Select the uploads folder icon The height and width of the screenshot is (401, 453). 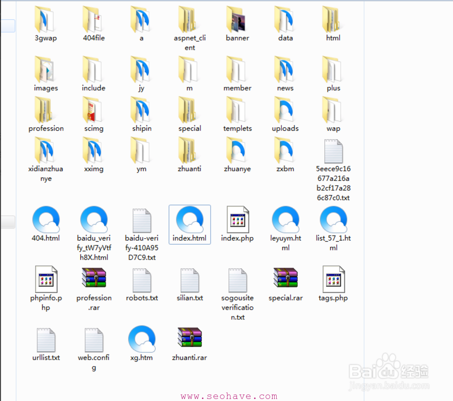pyautogui.click(x=284, y=109)
